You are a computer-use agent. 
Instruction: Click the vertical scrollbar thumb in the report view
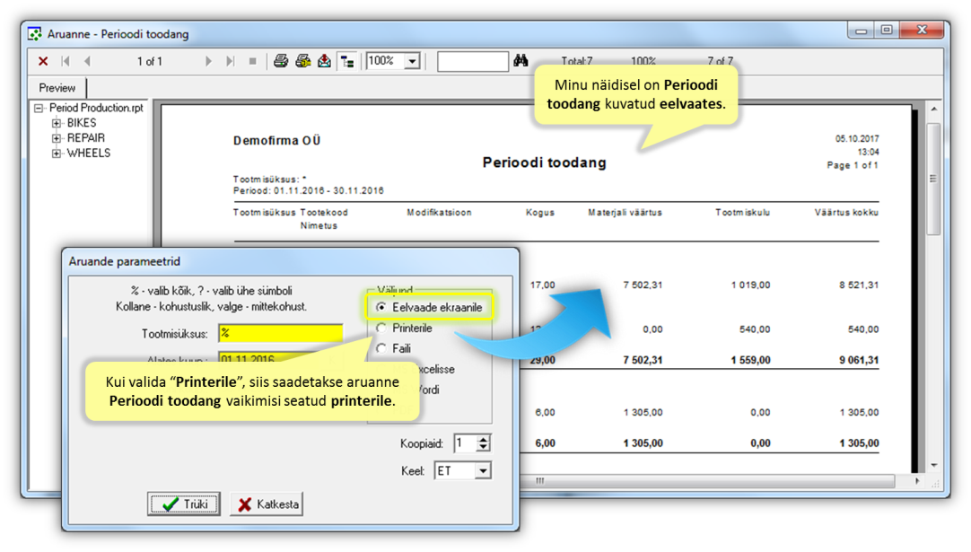[x=933, y=179]
